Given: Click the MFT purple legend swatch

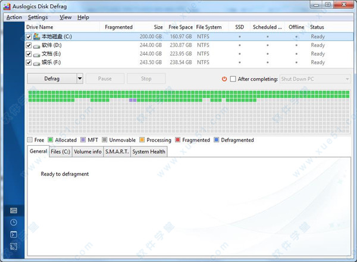Looking at the screenshot, I should 83,140.
